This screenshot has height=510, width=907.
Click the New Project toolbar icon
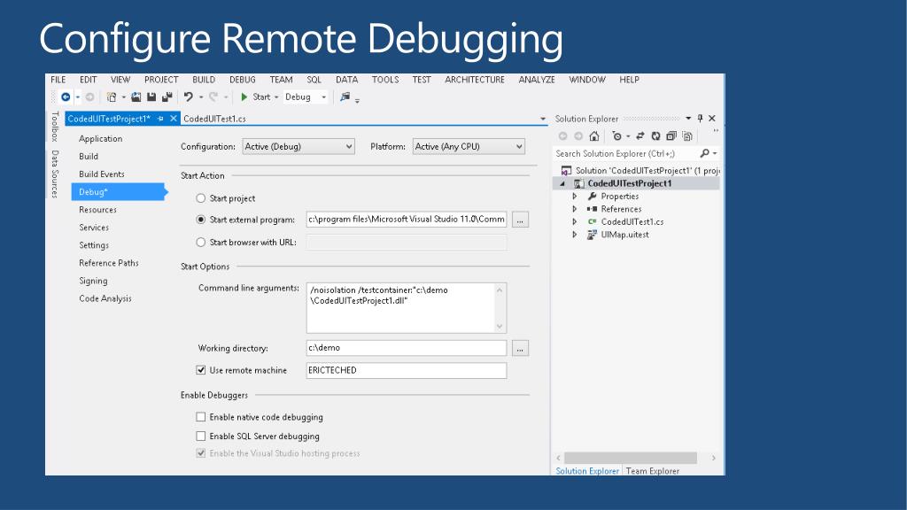pyautogui.click(x=112, y=97)
